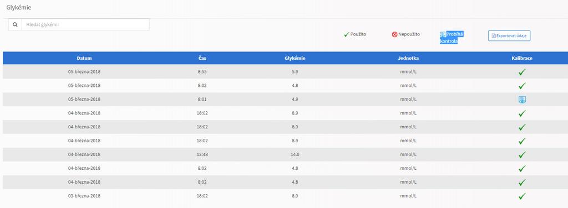Click the Glykémie column header
Image resolution: width=568 pixels, height=208 pixels.
[x=295, y=58]
